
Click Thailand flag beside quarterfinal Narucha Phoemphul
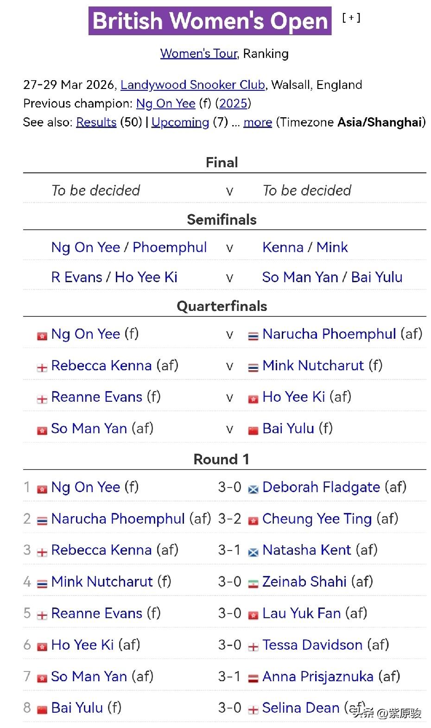(x=253, y=336)
